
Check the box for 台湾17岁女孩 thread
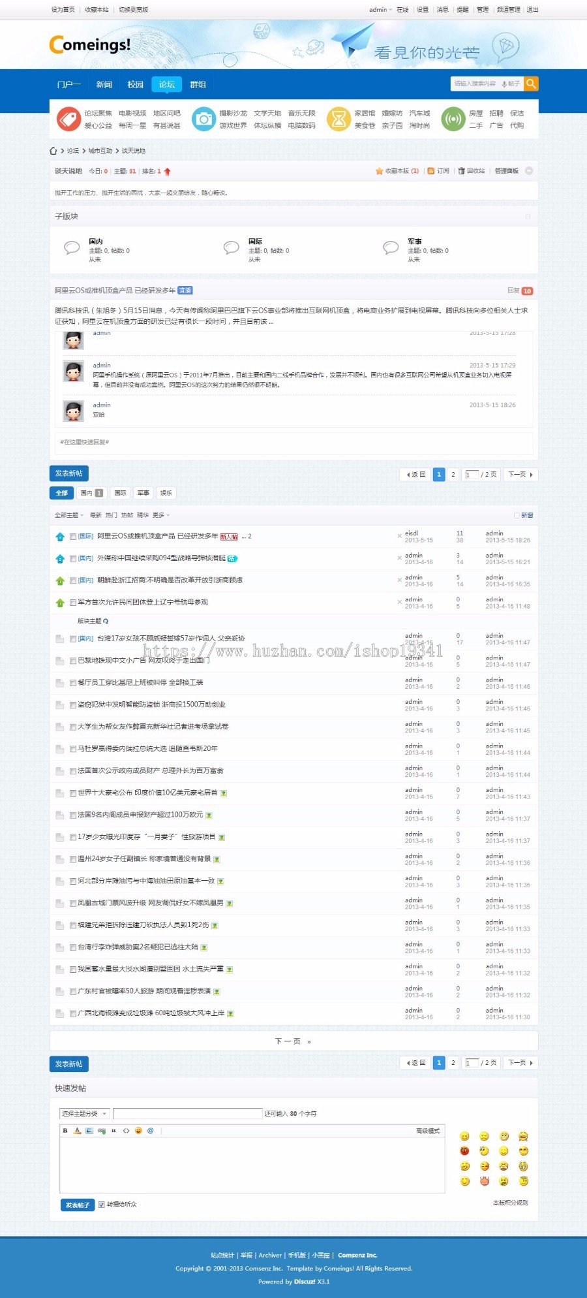(73, 639)
